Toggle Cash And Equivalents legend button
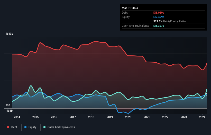 [59, 127]
